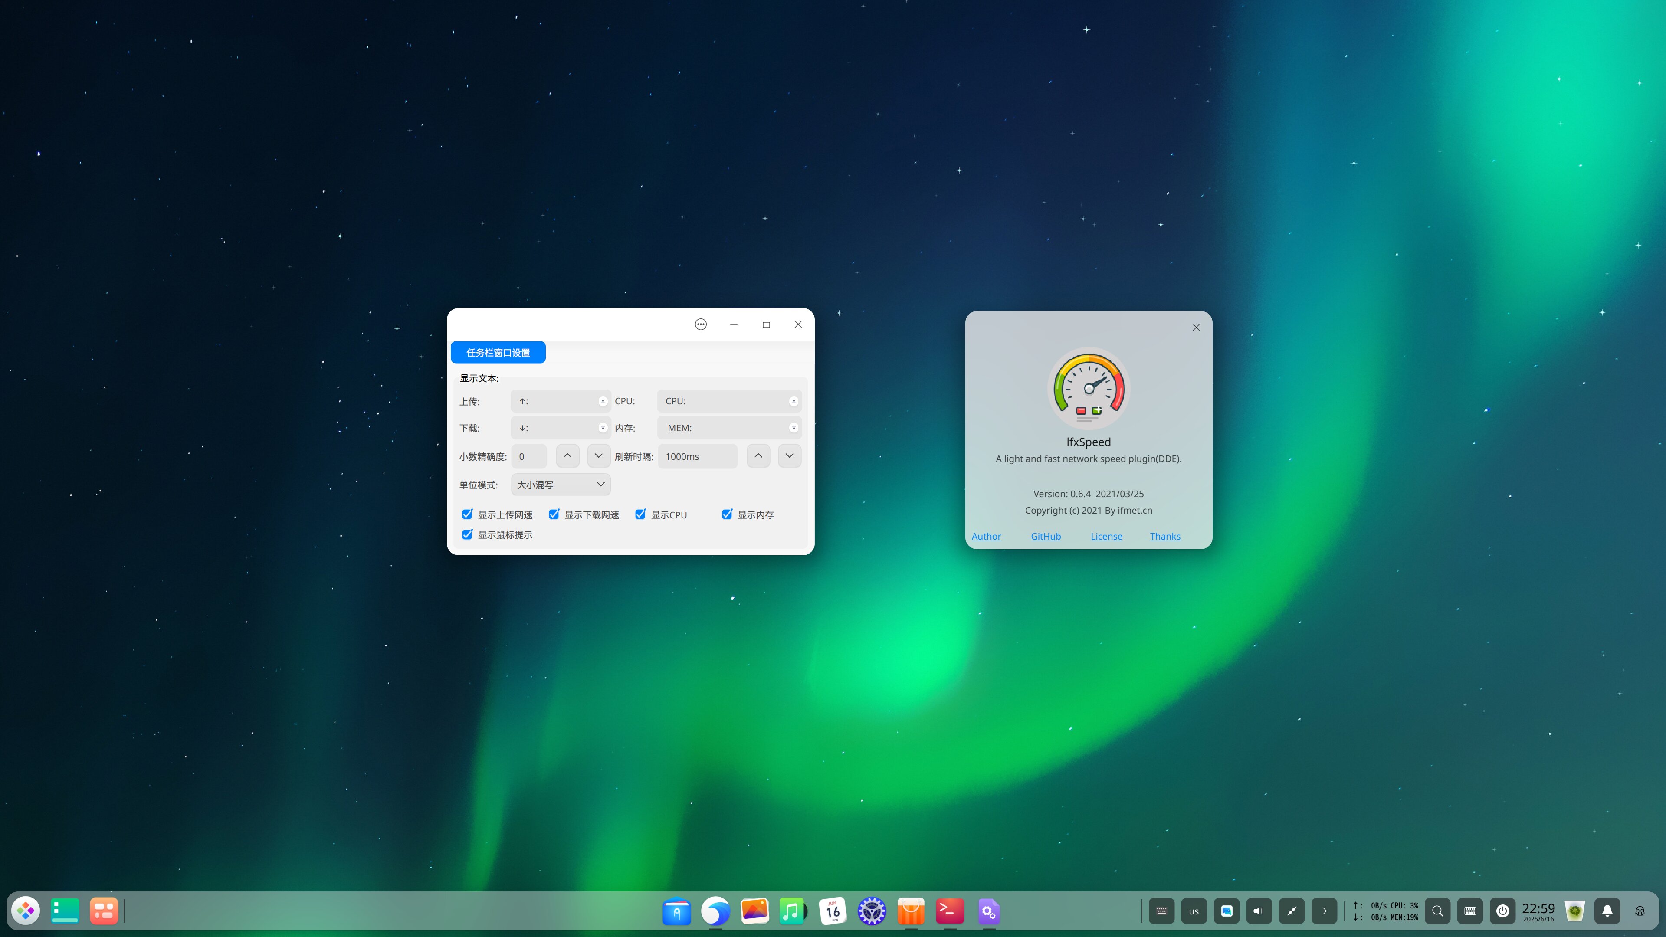The height and width of the screenshot is (937, 1666).
Task: Open the 单位模式 dropdown
Action: [x=560, y=485]
